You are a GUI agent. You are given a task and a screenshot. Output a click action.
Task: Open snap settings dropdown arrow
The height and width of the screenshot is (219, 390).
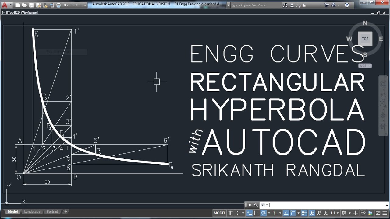point(243,213)
